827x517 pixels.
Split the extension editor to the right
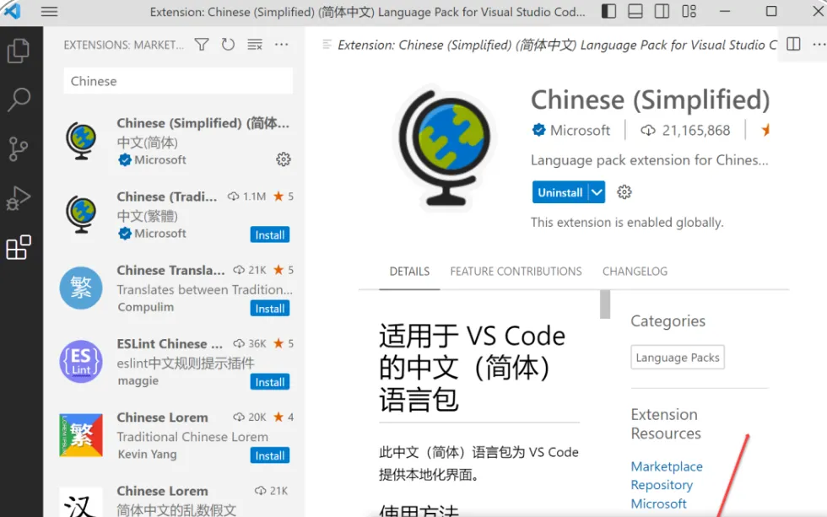point(792,45)
